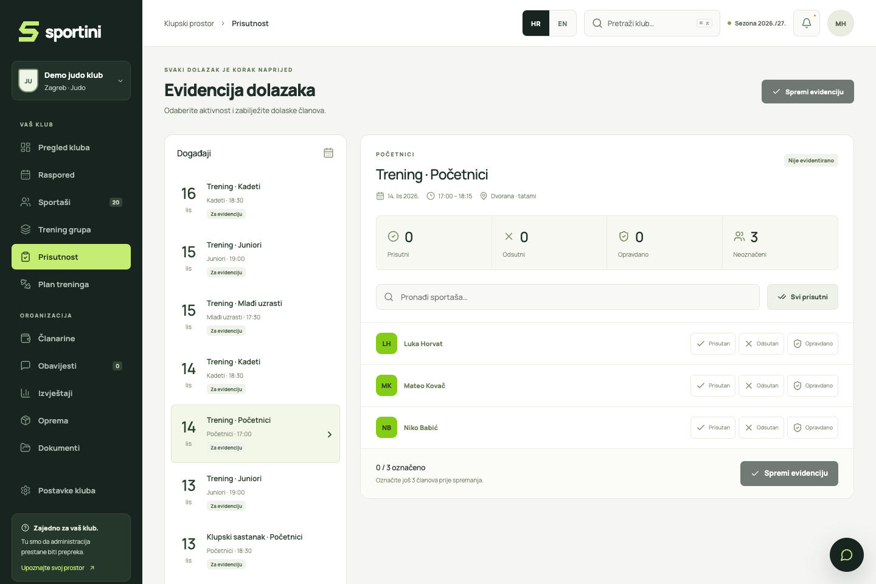Open Sportaši section
This screenshot has width=876, height=584.
pyautogui.click(x=71, y=202)
